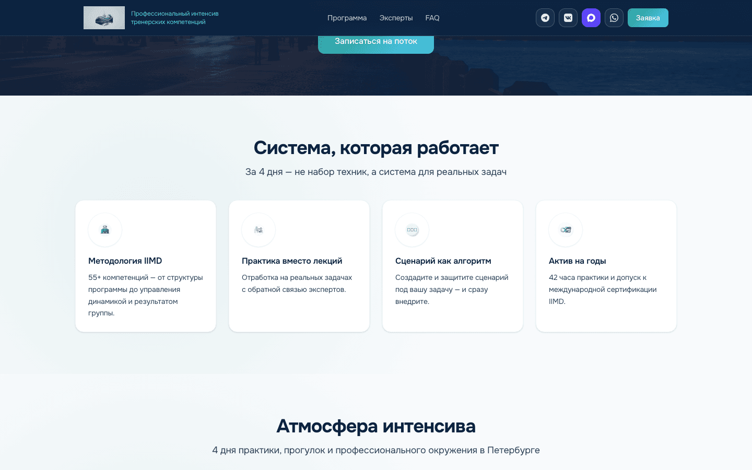This screenshot has height=470, width=752.
Task: Open the Эксперты nav item
Action: click(x=396, y=18)
